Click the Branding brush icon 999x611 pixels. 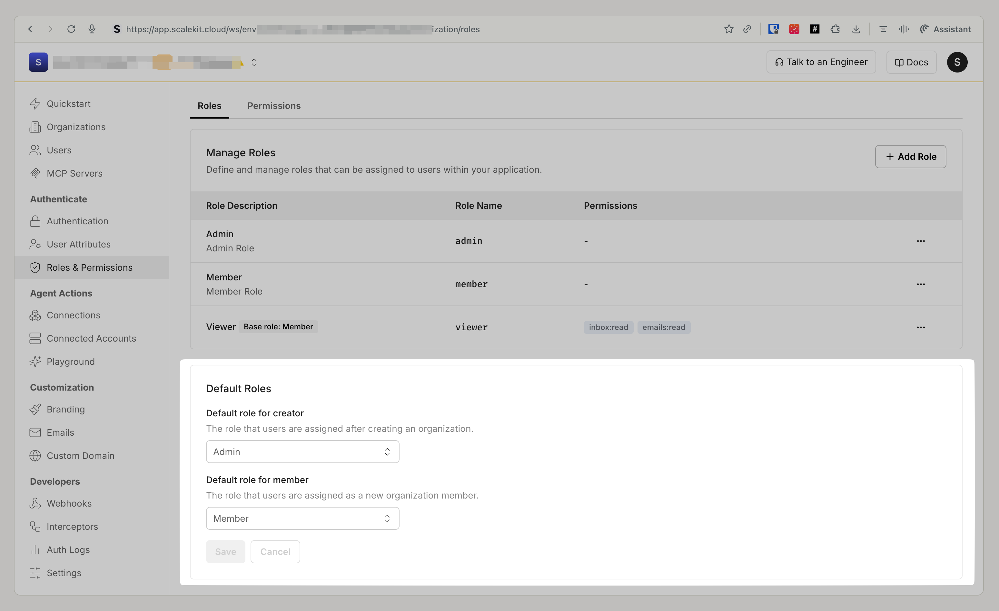[x=35, y=409]
